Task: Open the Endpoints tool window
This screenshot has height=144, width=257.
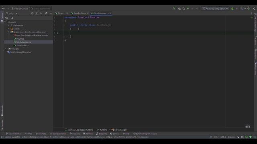Action: [102, 134]
